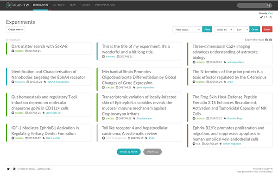Click the rightmost export result icon
This screenshot has width=278, height=185.
[271, 40]
